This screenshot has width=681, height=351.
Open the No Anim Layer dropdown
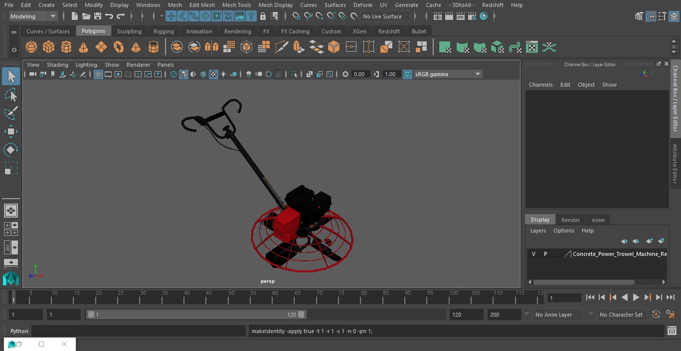click(x=559, y=315)
